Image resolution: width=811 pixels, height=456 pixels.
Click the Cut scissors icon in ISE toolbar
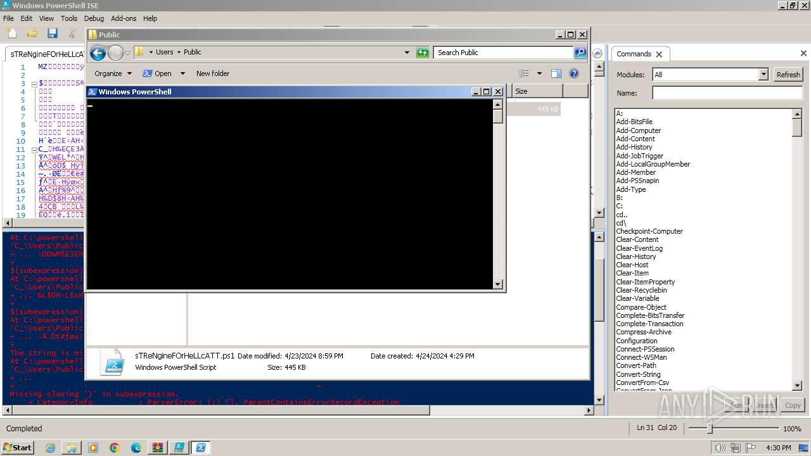[x=72, y=33]
